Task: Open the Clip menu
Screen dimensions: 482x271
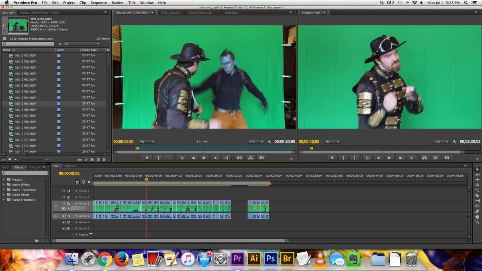Action: click(x=83, y=3)
